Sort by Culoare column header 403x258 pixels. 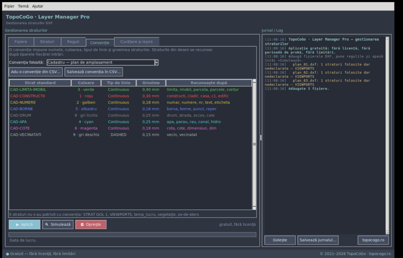86,83
